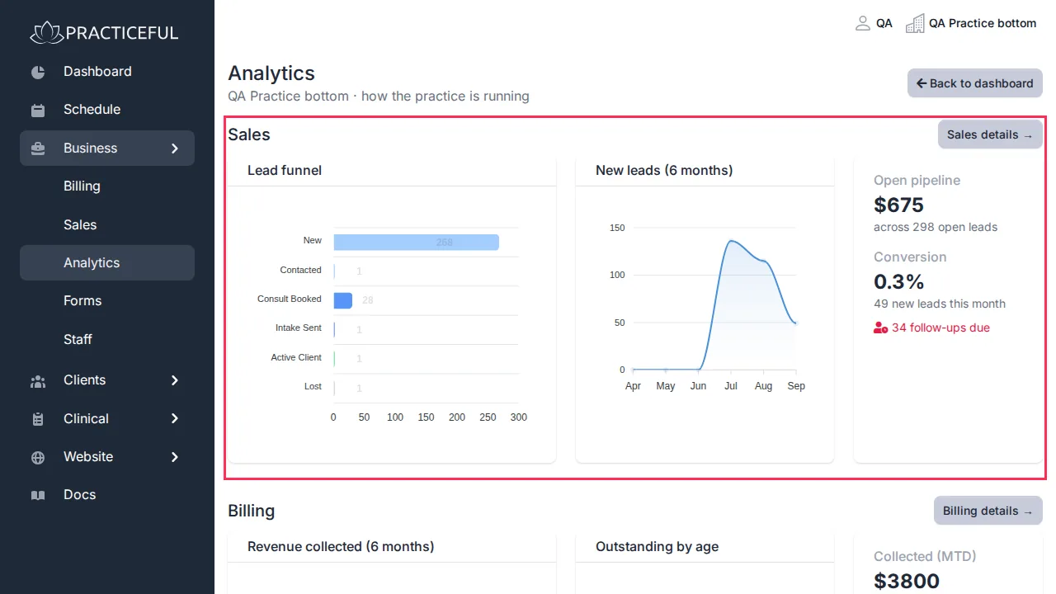The image size is (1056, 594).
Task: Click the Business briefcase icon
Action: [38, 148]
